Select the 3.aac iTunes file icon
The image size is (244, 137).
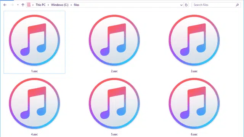click(194, 40)
